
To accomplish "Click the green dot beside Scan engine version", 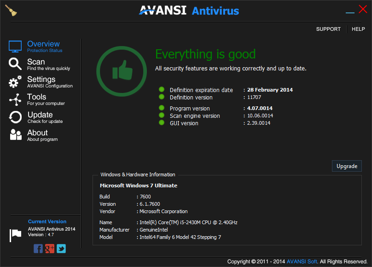I will point(162,115).
